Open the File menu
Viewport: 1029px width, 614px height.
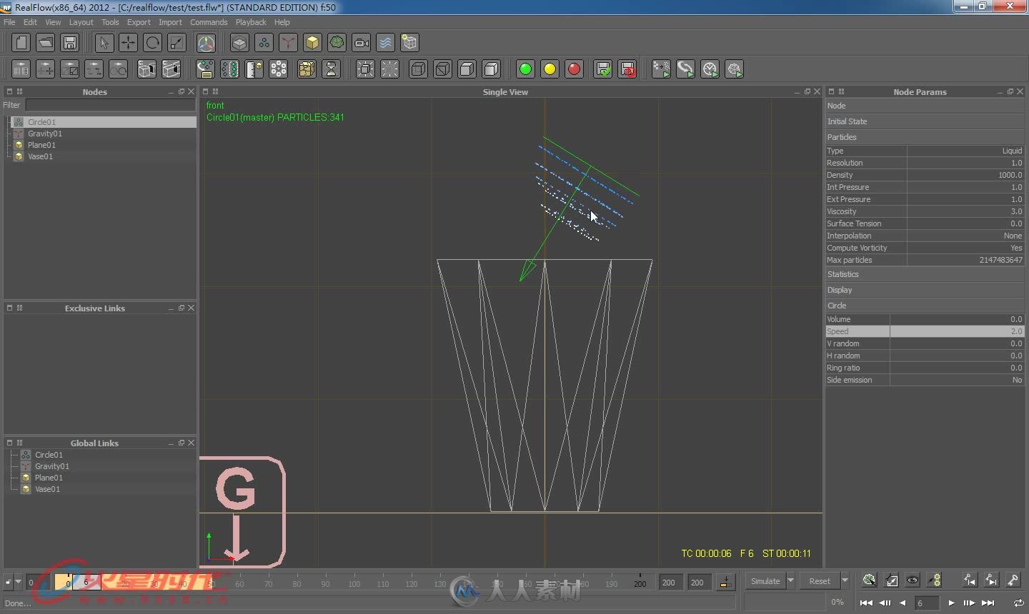9,22
